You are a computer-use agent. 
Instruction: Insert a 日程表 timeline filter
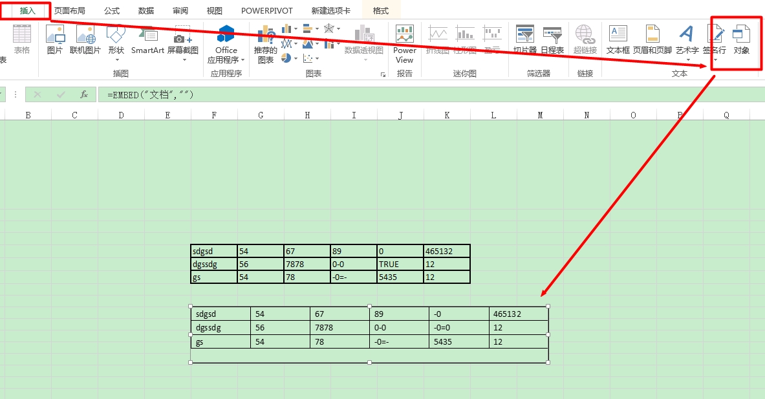tap(552, 40)
